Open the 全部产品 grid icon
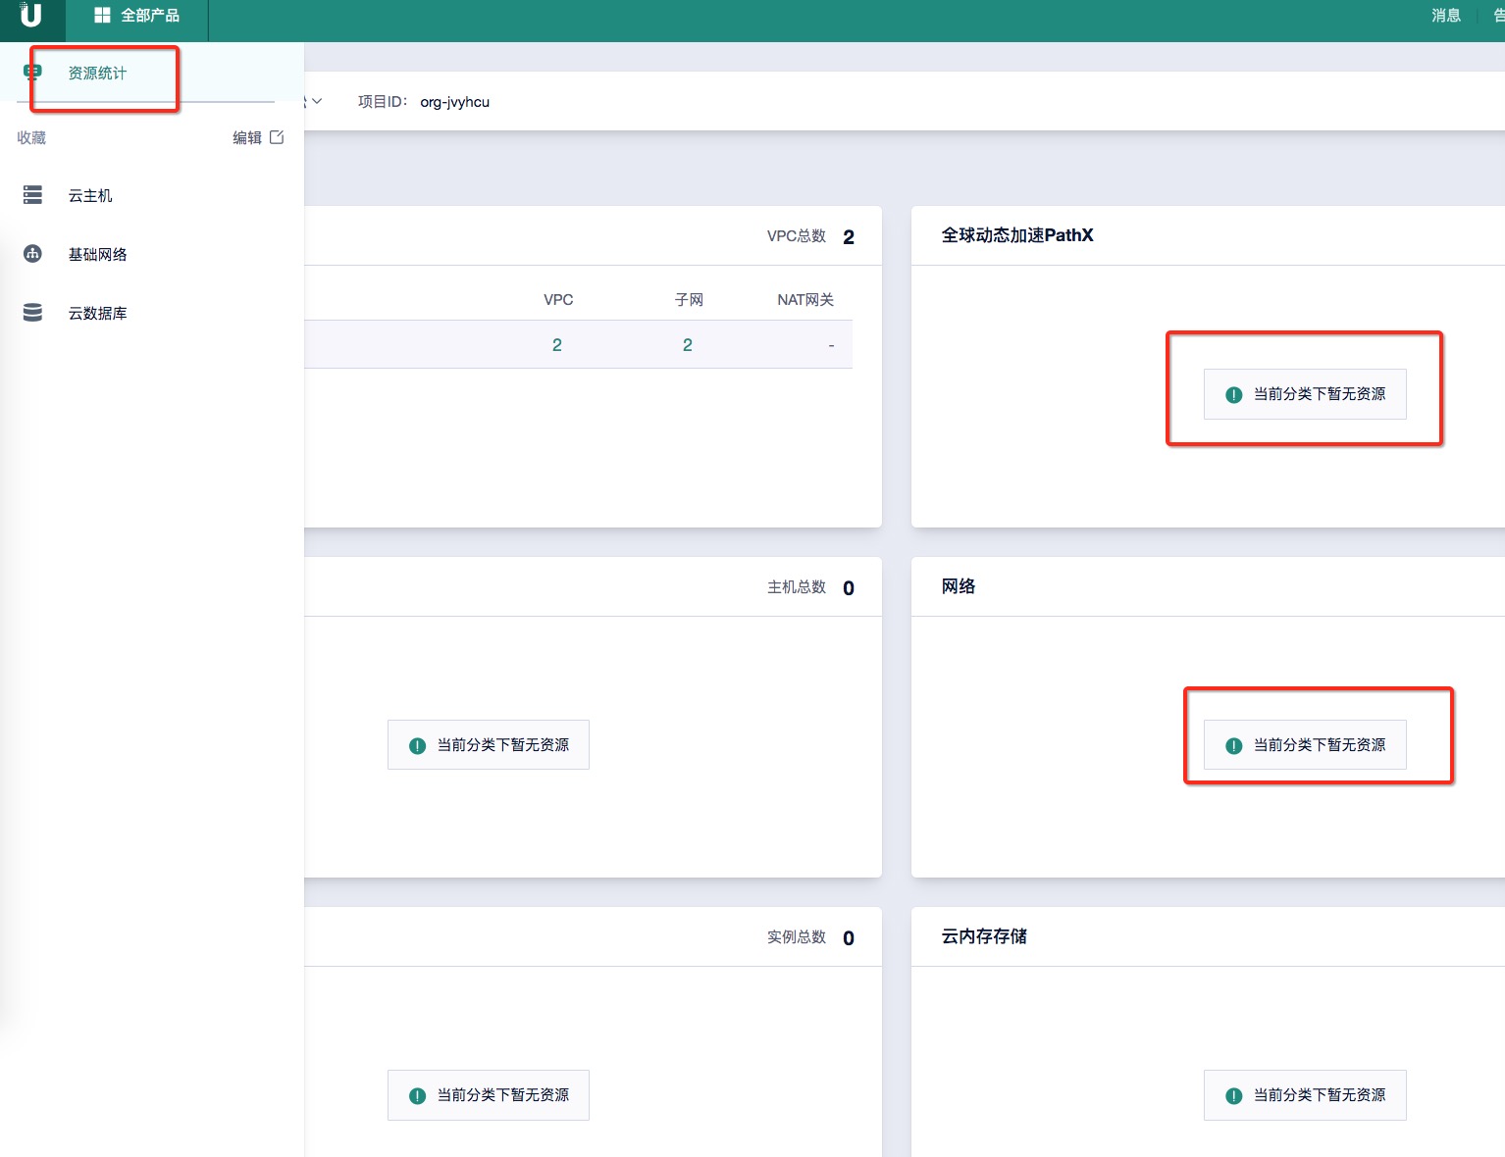The image size is (1505, 1157). pyautogui.click(x=102, y=16)
